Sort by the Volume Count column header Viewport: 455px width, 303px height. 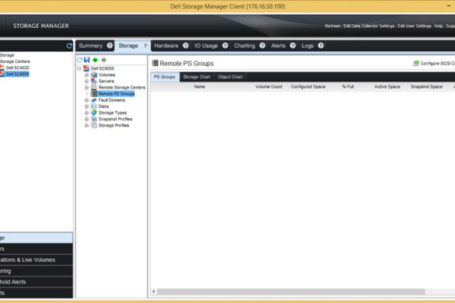268,87
